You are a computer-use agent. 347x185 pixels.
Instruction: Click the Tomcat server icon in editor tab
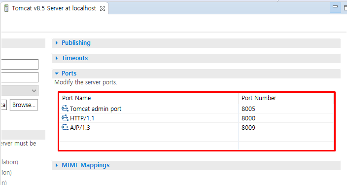tap(6, 8)
